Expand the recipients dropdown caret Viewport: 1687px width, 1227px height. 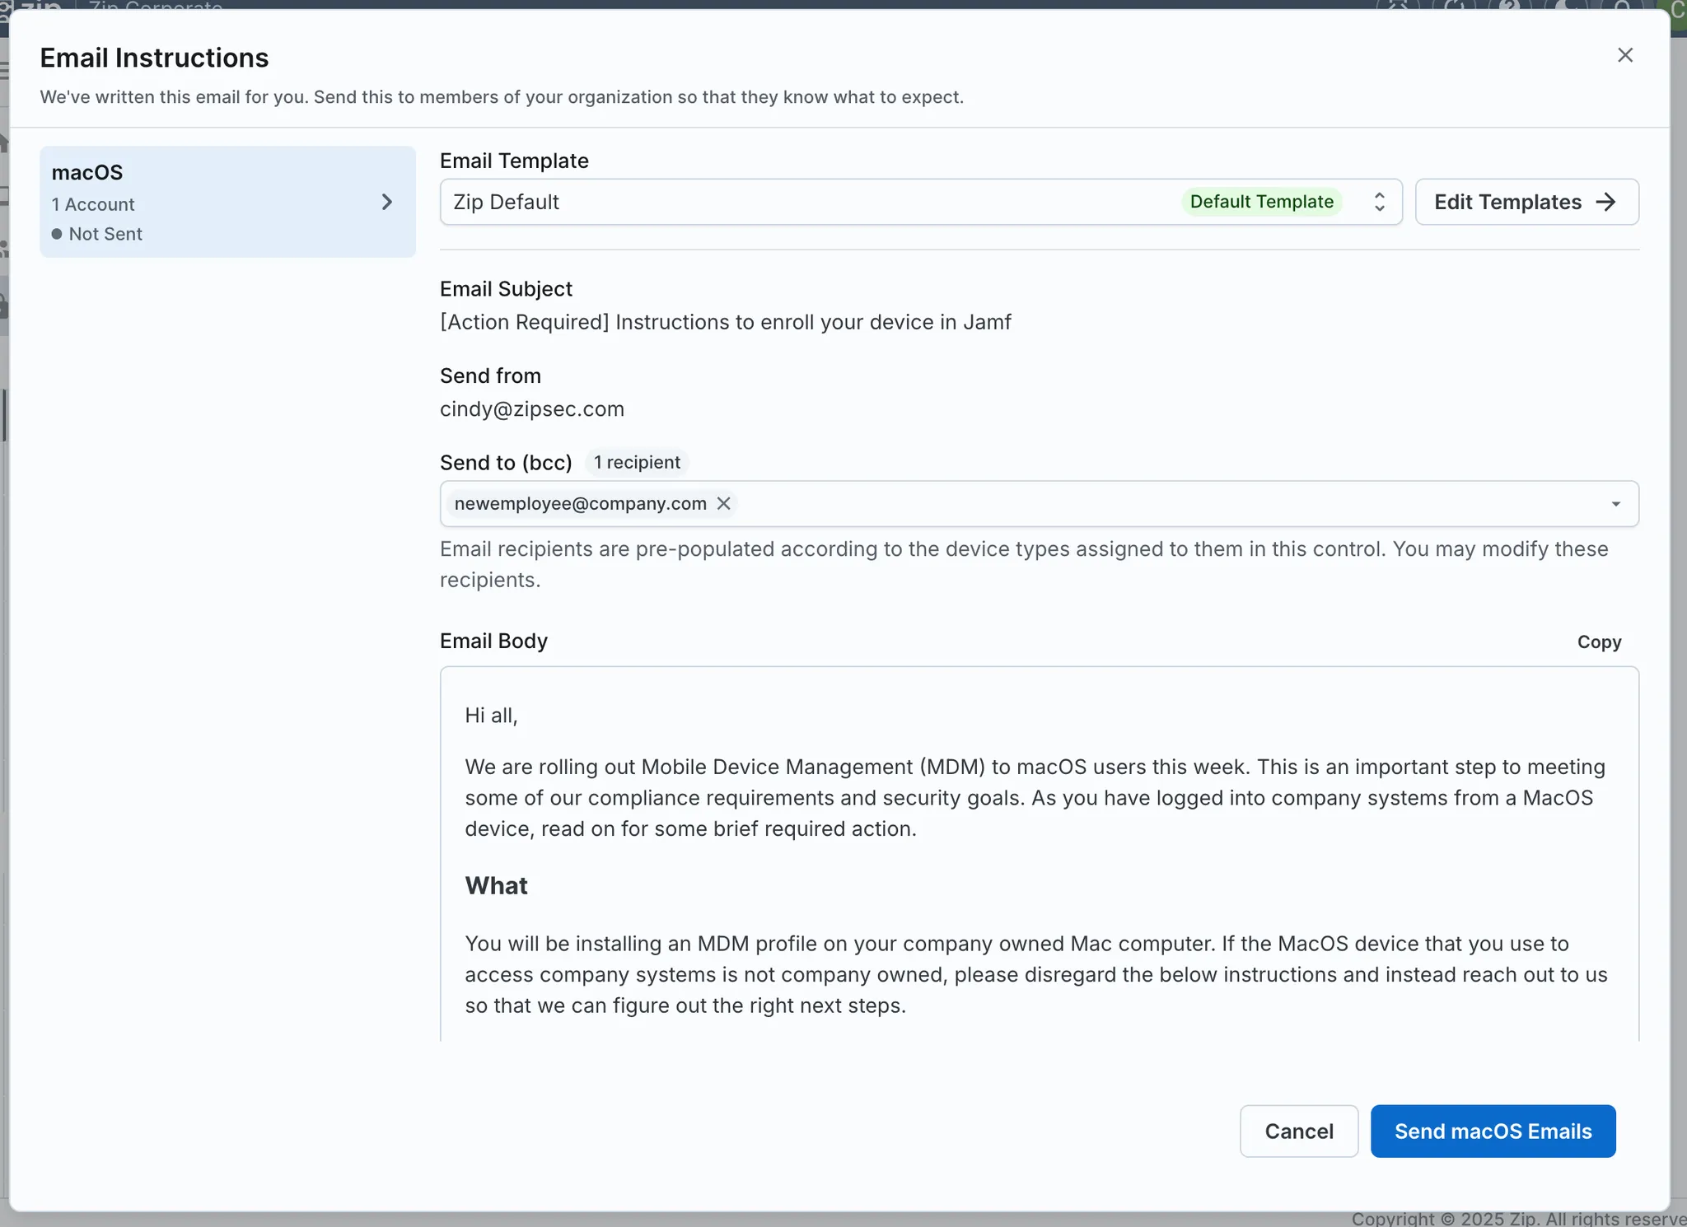tap(1615, 504)
